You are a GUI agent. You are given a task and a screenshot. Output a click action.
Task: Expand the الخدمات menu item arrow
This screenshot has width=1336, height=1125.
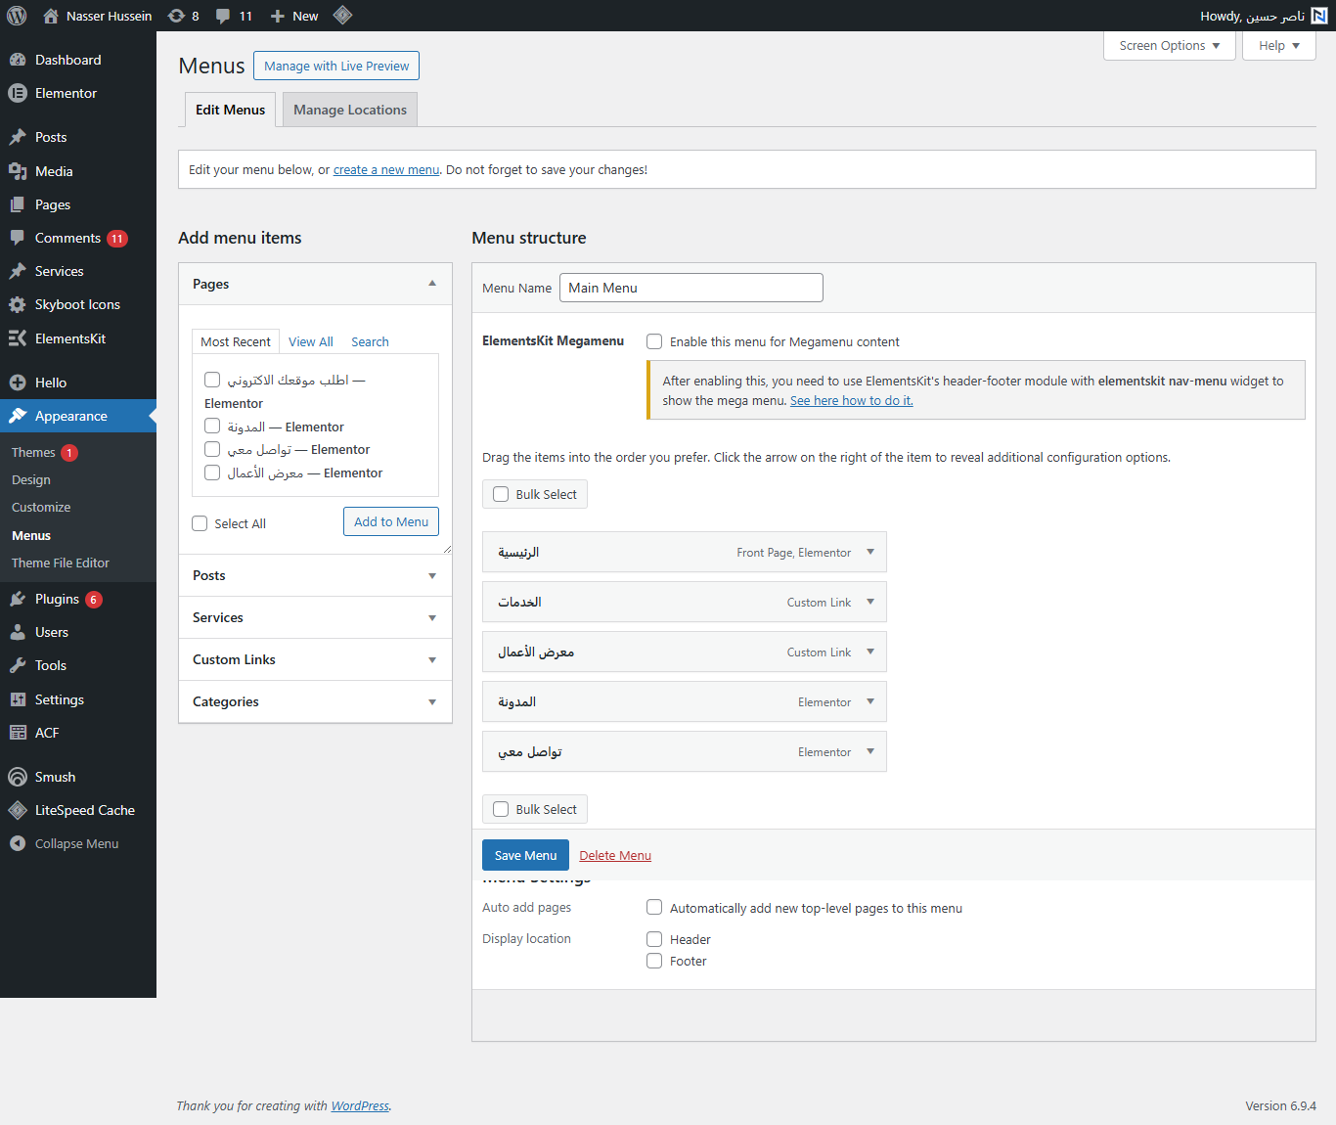[870, 602]
